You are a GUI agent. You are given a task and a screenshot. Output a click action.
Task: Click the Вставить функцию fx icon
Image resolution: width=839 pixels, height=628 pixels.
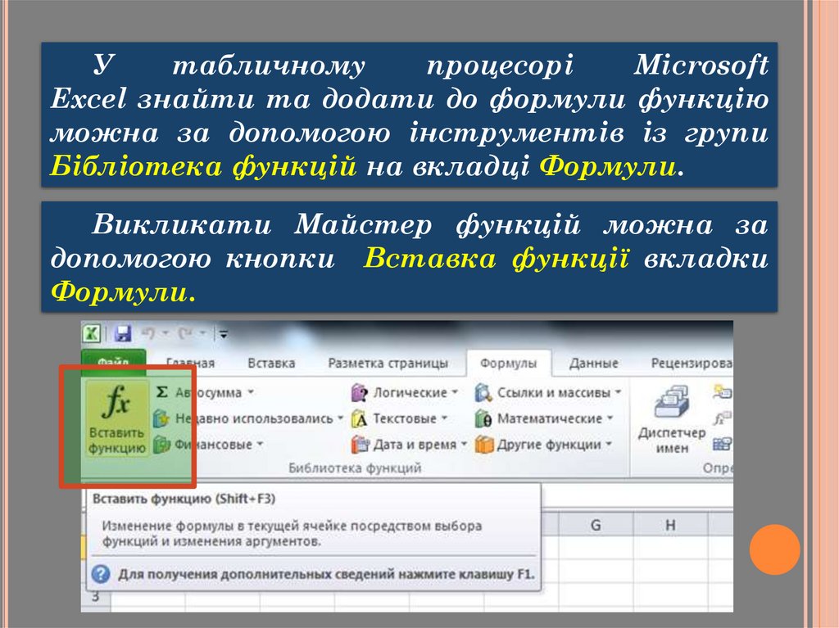tap(116, 401)
